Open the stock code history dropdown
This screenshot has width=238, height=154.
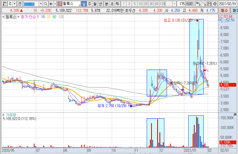point(40,4)
